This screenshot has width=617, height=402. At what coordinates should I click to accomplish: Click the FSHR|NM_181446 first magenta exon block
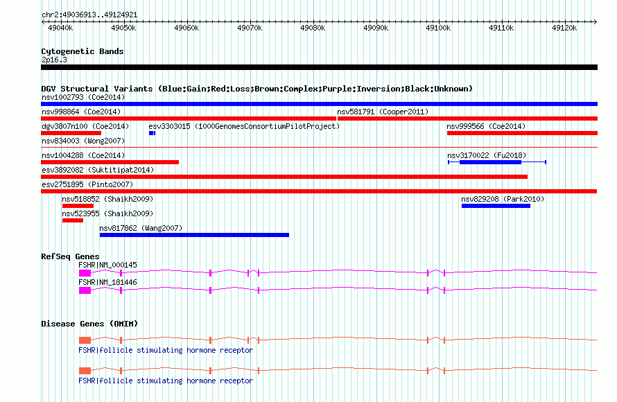[85, 290]
